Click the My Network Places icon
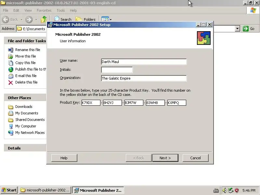Viewport: 260px width, 195px height. pos(11,133)
